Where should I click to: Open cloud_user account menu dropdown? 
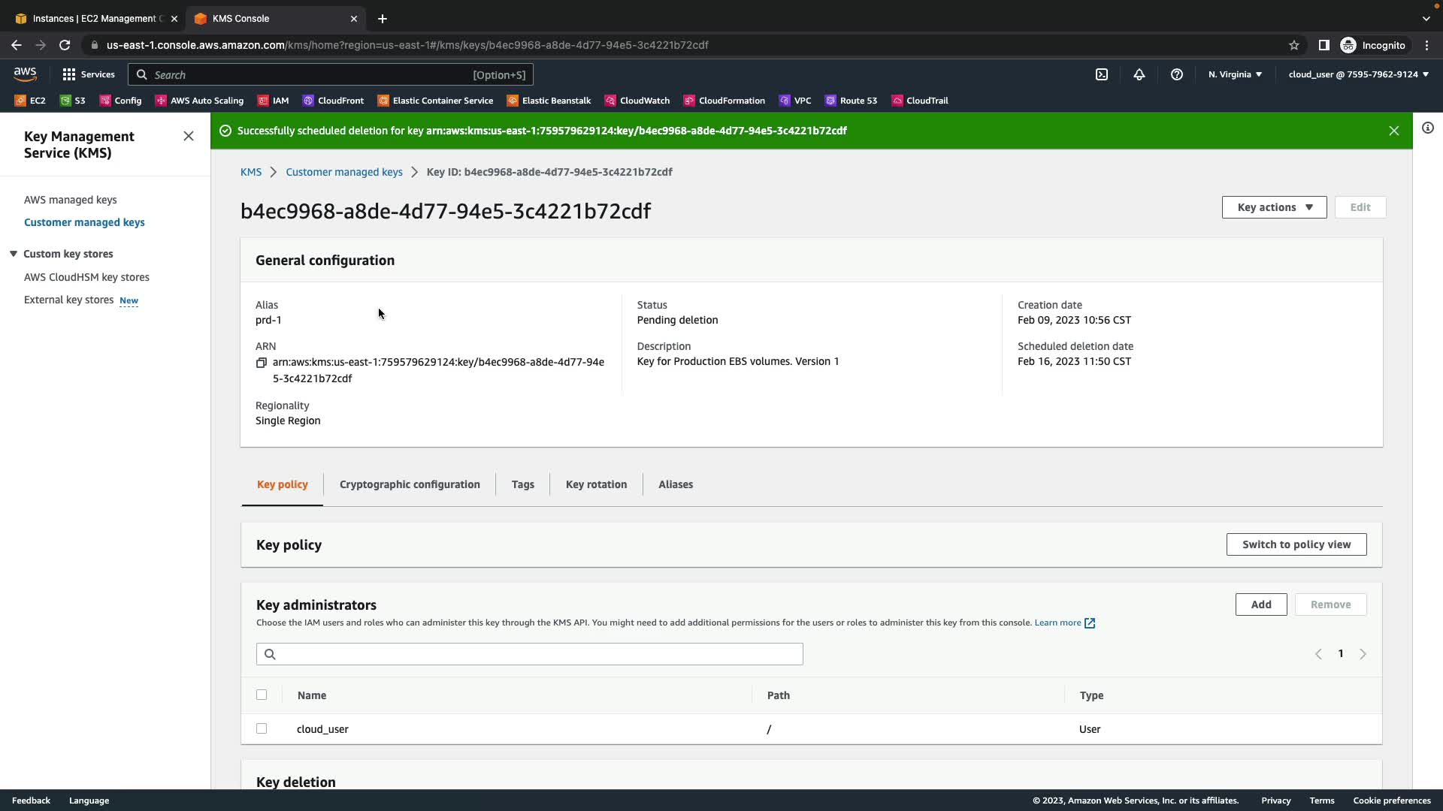click(1358, 74)
